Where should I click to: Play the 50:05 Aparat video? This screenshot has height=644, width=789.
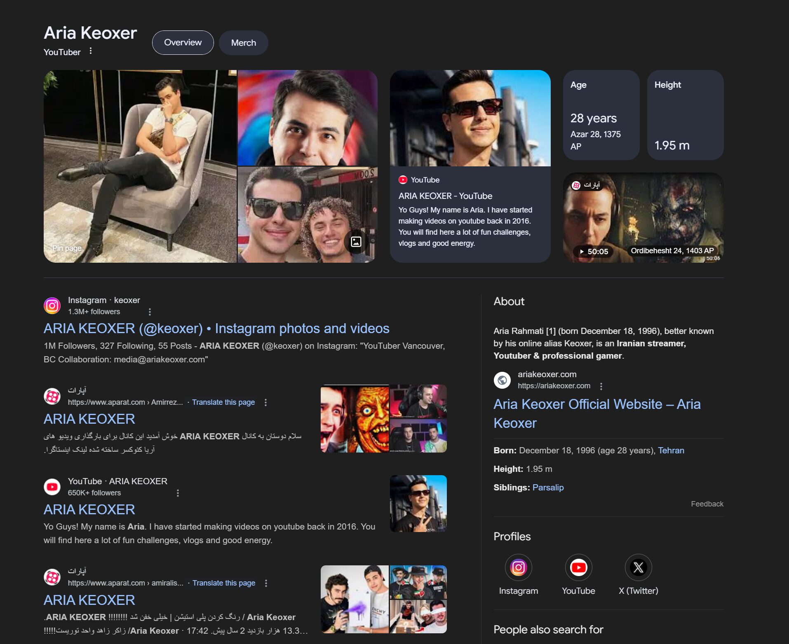[593, 251]
